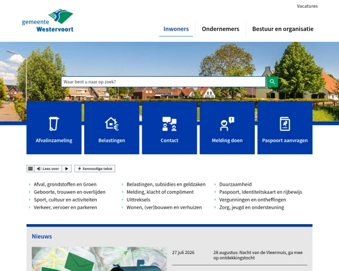Open the Belastingen house-euro tile
Screen dimensions: 339x271
(112, 128)
